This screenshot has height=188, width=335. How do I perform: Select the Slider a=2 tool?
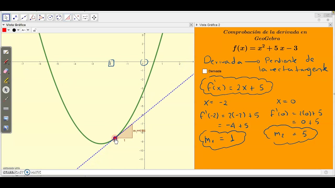click(85, 17)
